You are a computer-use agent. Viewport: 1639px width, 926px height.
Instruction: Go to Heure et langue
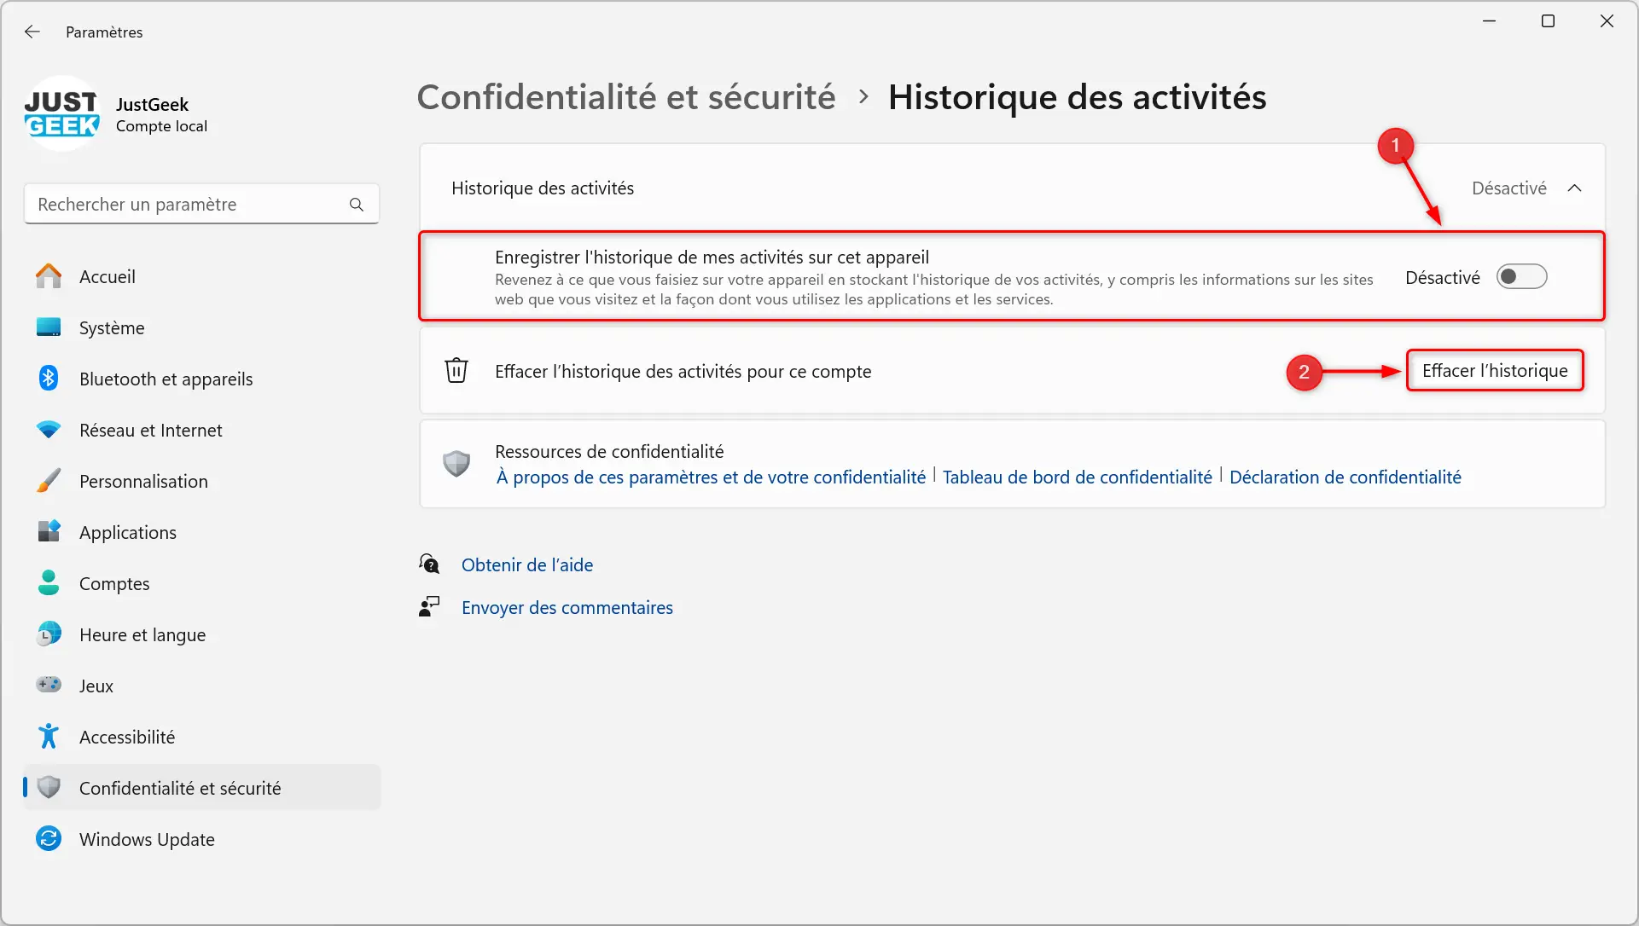(x=201, y=634)
